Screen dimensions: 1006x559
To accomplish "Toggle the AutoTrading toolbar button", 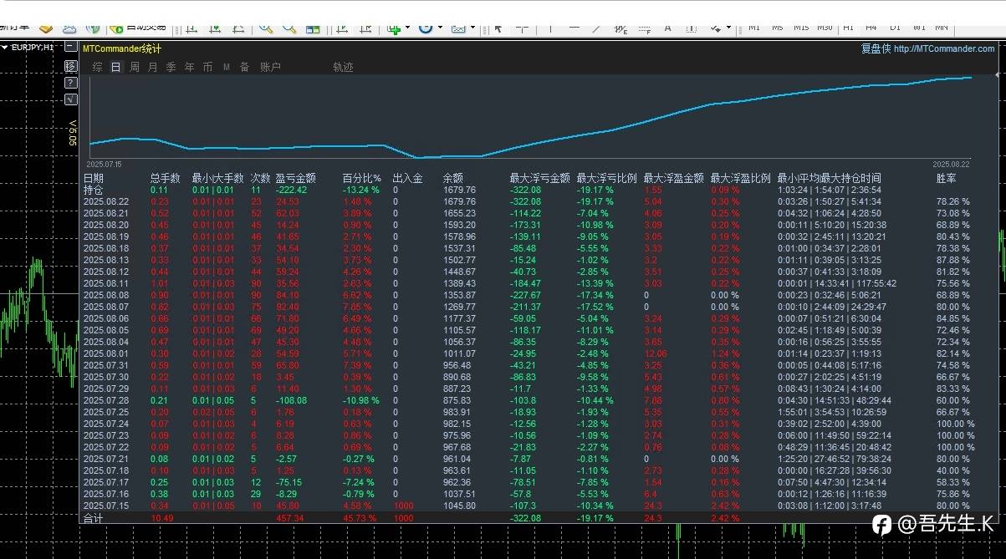I will 139,28.
